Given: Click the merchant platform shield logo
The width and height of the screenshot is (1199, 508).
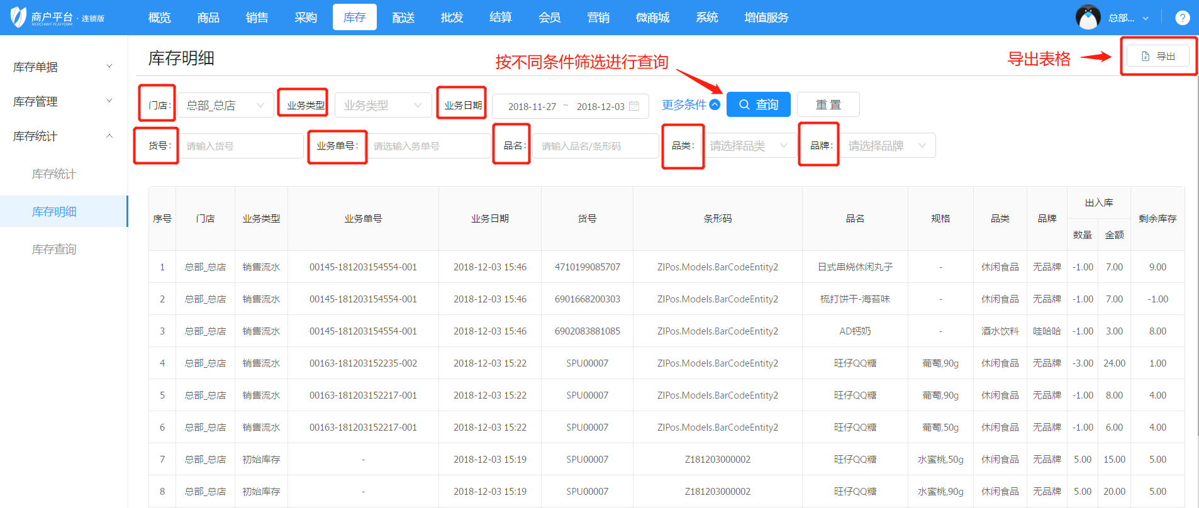Looking at the screenshot, I should point(19,17).
